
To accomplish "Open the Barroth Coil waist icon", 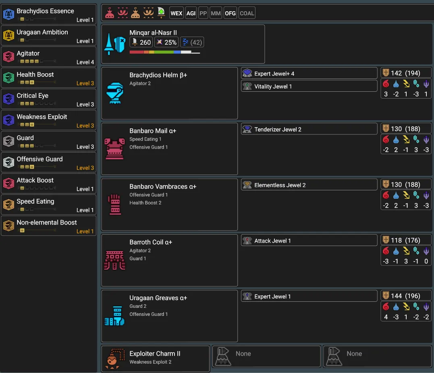I will tap(114, 260).
